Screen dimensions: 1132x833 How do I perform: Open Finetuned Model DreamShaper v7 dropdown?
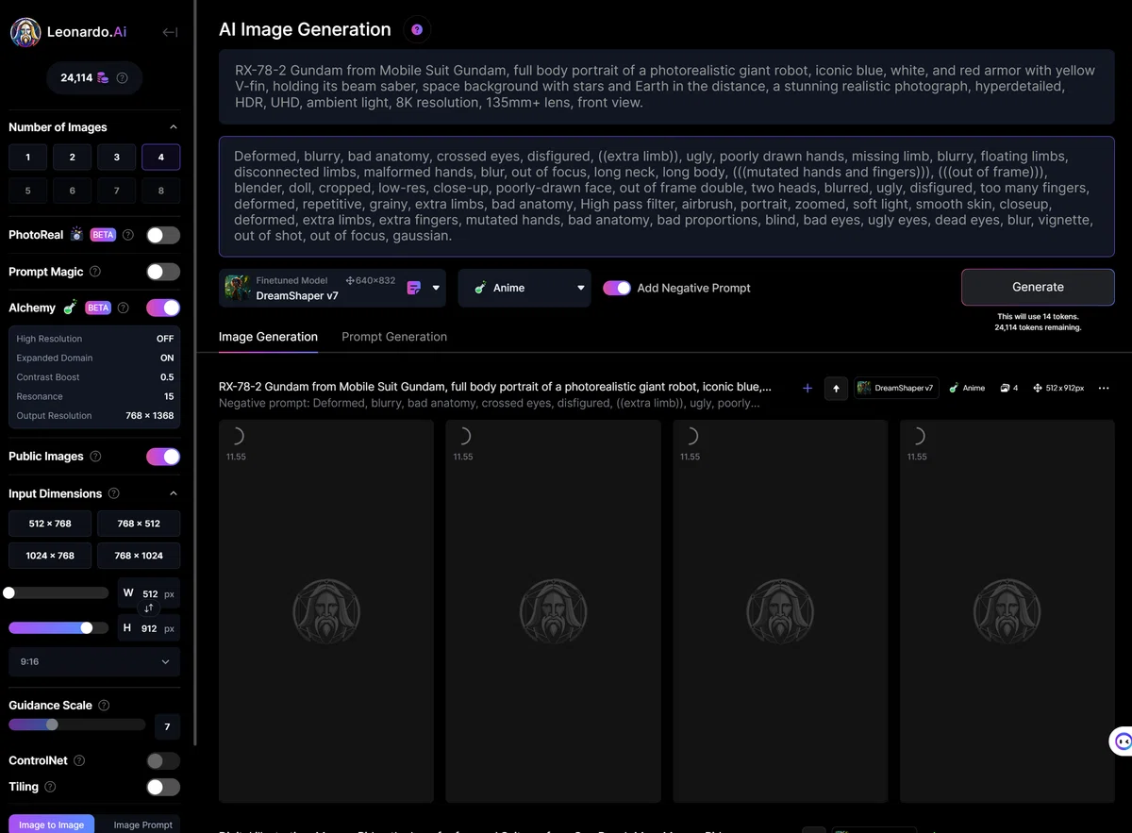coord(334,288)
